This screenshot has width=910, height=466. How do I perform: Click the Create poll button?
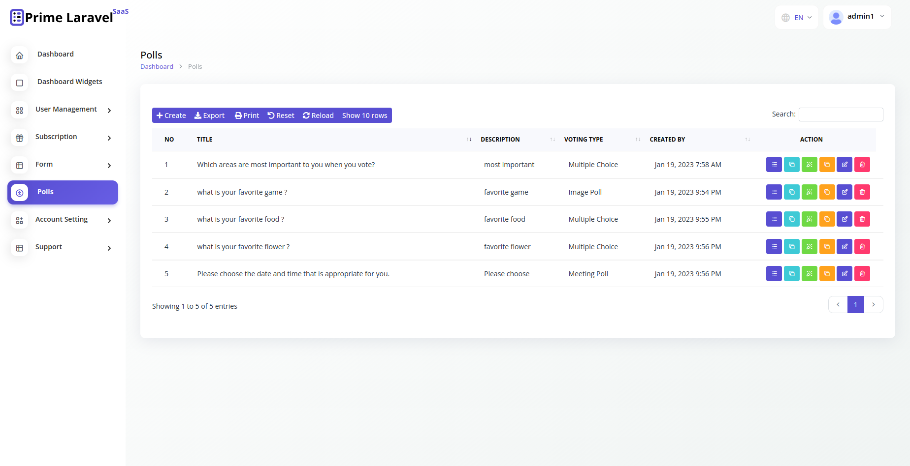pyautogui.click(x=171, y=116)
